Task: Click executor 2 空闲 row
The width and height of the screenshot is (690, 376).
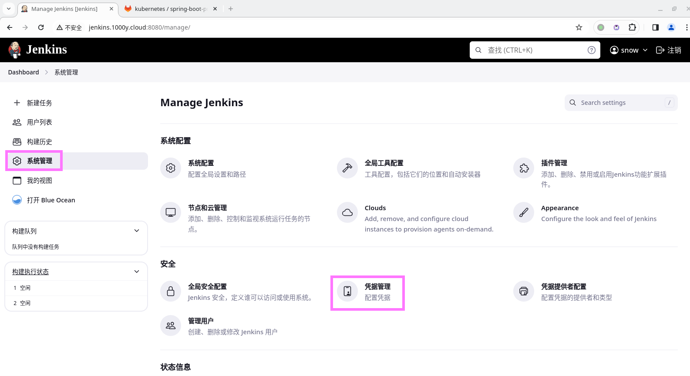Action: [76, 303]
